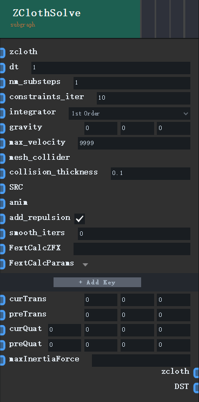This screenshot has height=402, width=199.
Task: Click the zcloth output socket
Action: pos(196,372)
